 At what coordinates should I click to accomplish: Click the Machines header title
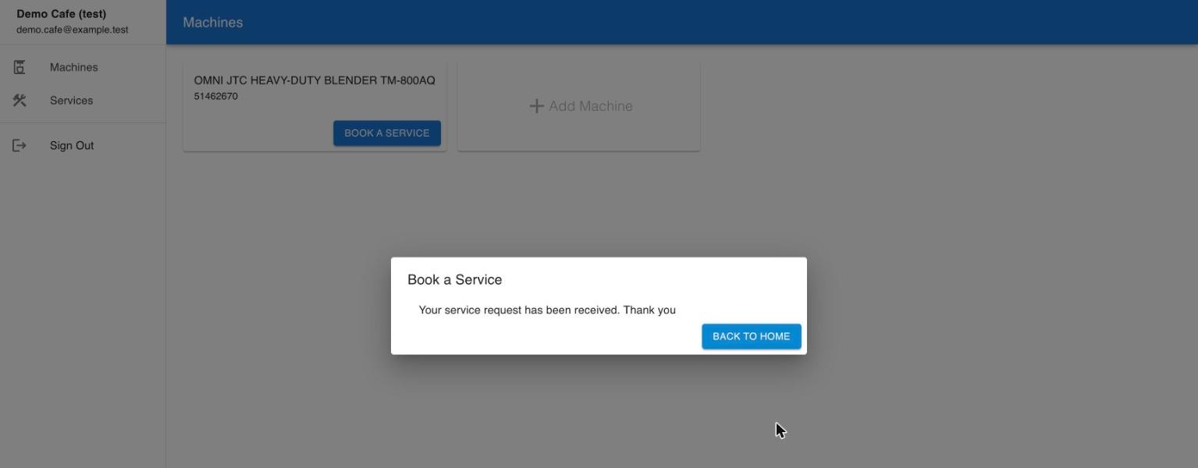pos(212,23)
